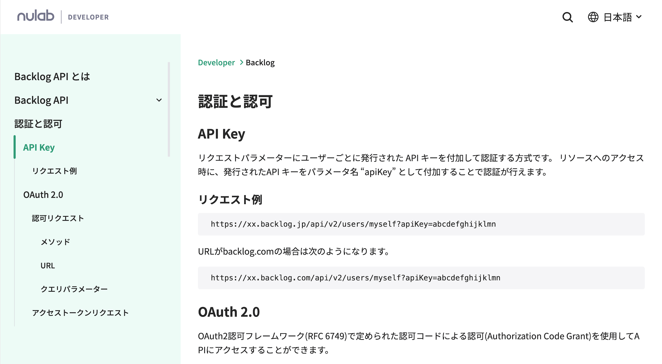Open 'Backlog API とは' sidebar item
The width and height of the screenshot is (662, 364).
click(x=52, y=77)
